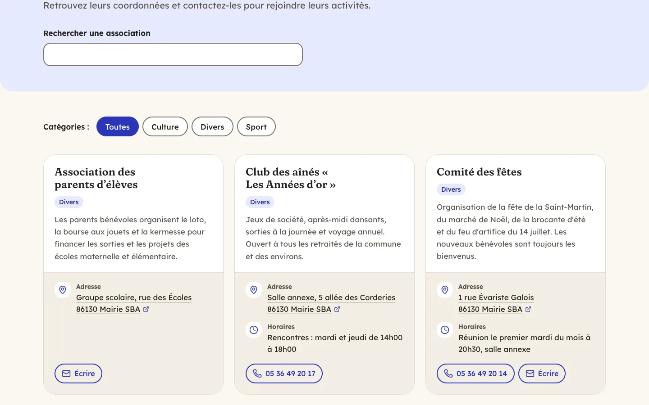Click the association search input field
This screenshot has height=405, width=649.
point(173,54)
